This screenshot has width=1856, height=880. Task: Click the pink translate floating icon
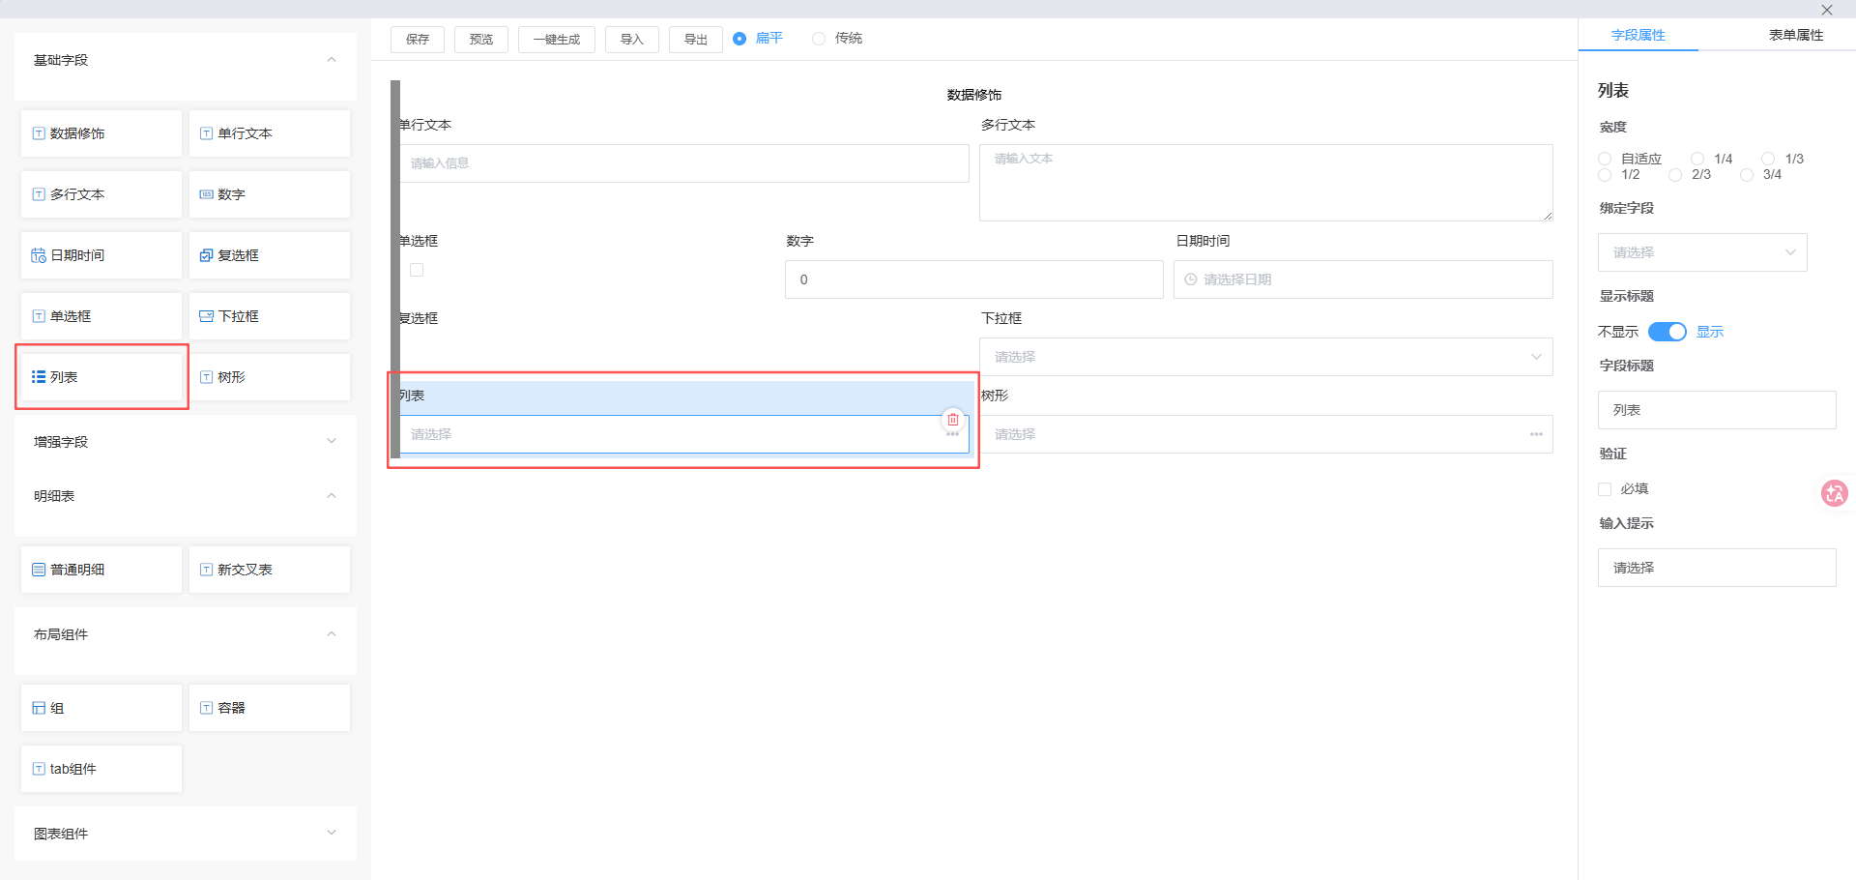[1834, 493]
